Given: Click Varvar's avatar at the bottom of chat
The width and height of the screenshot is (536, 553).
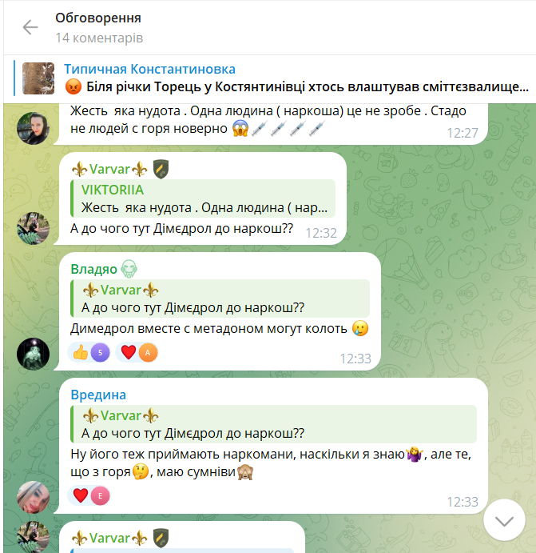Looking at the screenshot, I should click(33, 537).
